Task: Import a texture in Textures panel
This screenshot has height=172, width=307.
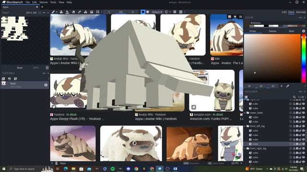Action: point(3,79)
